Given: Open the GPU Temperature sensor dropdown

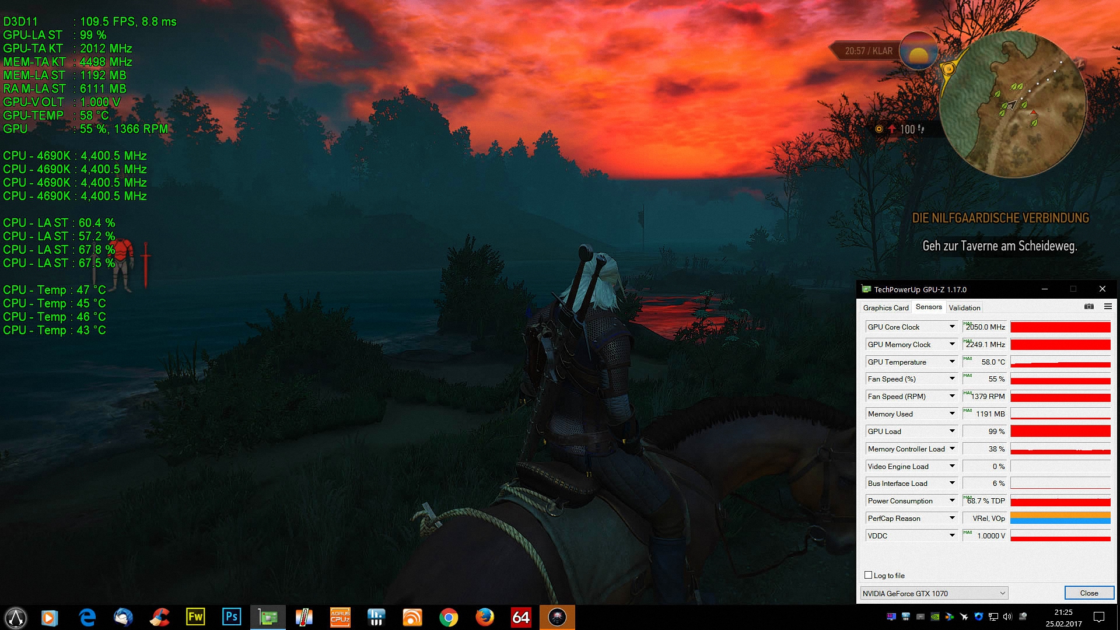Looking at the screenshot, I should 952,362.
